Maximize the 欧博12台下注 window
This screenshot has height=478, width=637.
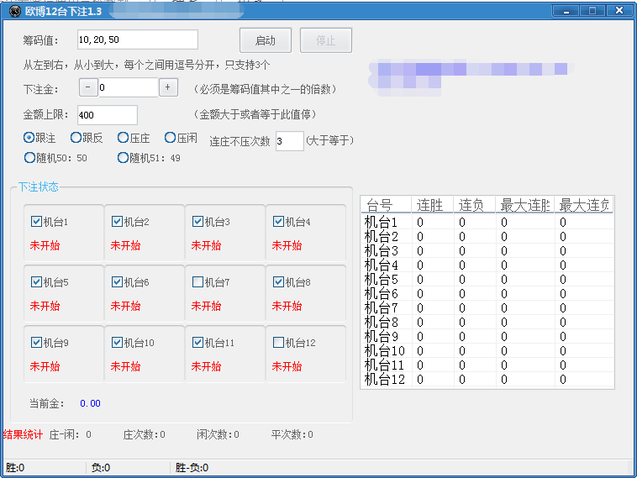pos(592,11)
